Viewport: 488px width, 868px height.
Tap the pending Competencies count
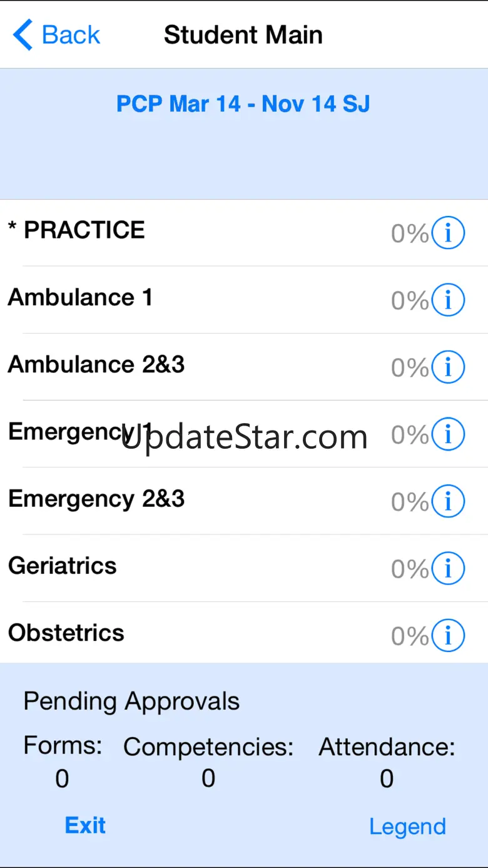pos(208,779)
